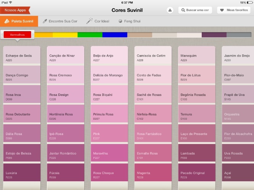254x190 pixels.
Task: Choose Echarpe de Seda A225 swatch
Action: [22, 55]
